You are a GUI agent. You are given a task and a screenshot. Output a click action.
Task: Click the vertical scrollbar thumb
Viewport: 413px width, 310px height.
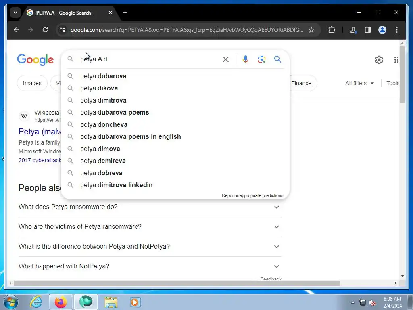pyautogui.click(x=402, y=74)
